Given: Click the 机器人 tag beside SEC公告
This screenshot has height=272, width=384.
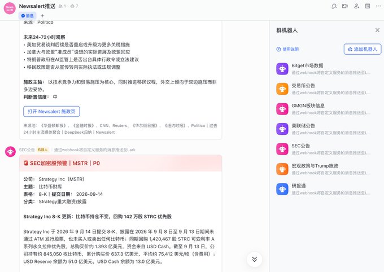Looking at the screenshot, I should click(42, 150).
